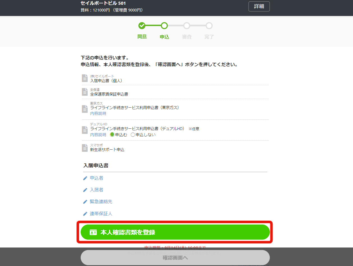The image size is (353, 266).
Task: Click pencil icon next to 入居者
Action: 85,190
